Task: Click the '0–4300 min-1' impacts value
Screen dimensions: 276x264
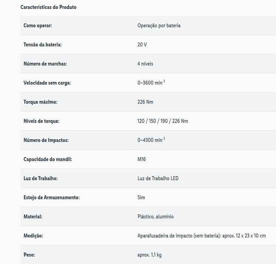Action: [151, 140]
